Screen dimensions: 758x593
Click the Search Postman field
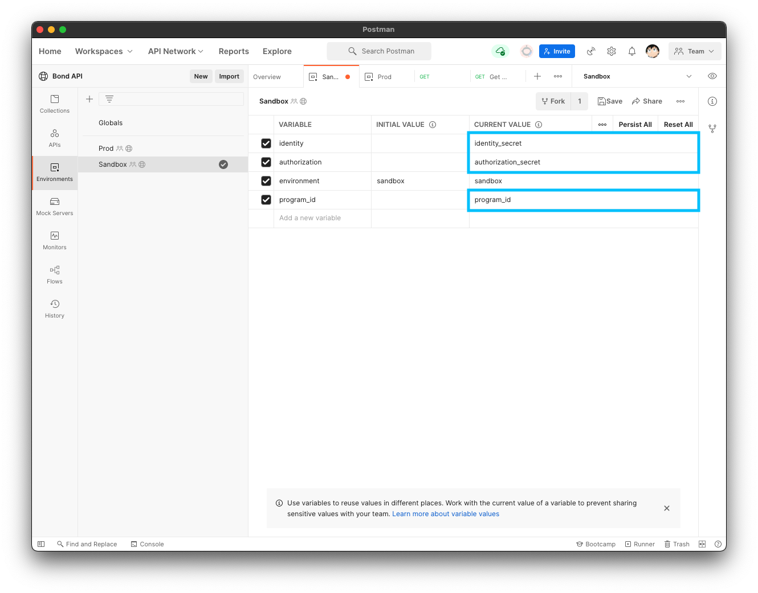[379, 51]
